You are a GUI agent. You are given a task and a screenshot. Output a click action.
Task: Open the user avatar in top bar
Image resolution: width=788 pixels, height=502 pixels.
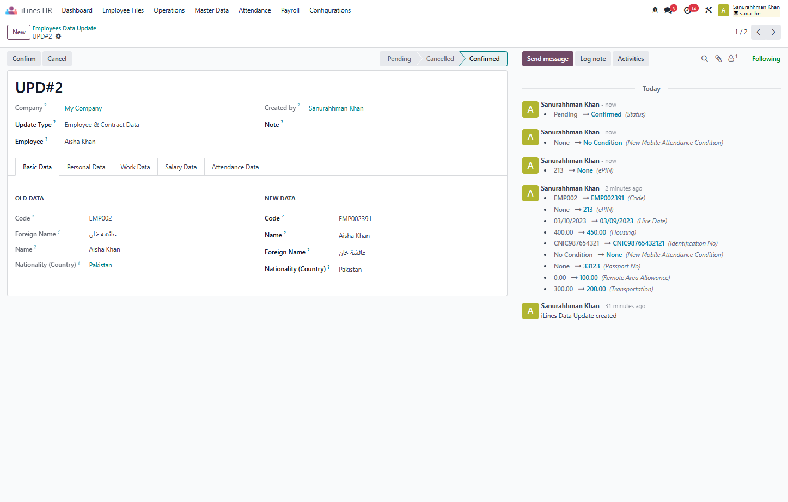click(x=723, y=10)
